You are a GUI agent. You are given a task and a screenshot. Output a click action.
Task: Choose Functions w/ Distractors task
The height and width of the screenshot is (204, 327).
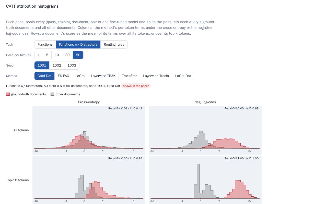(x=78, y=44)
